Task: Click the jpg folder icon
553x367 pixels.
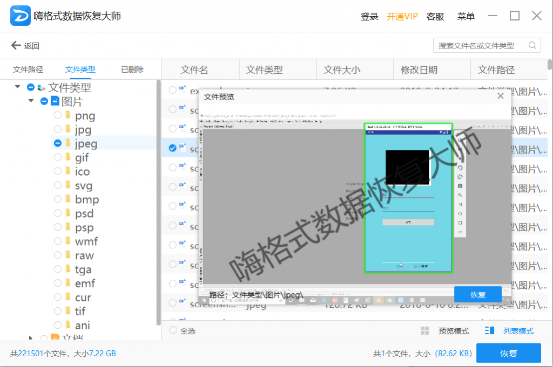Action: click(68, 129)
